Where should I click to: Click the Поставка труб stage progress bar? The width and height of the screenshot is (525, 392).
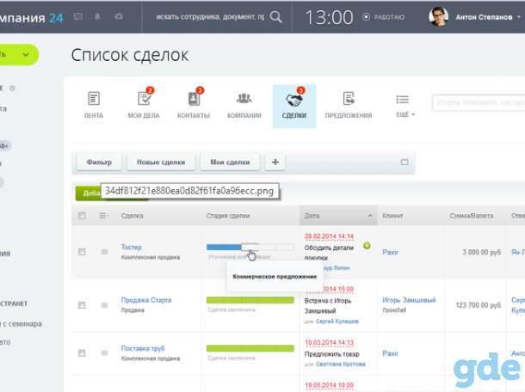[x=250, y=348]
